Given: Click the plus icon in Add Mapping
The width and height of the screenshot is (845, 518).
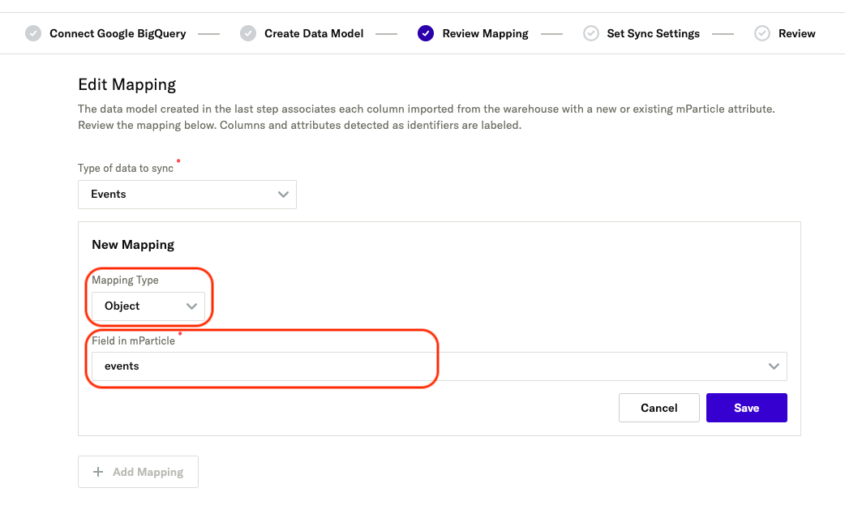Looking at the screenshot, I should tap(98, 473).
